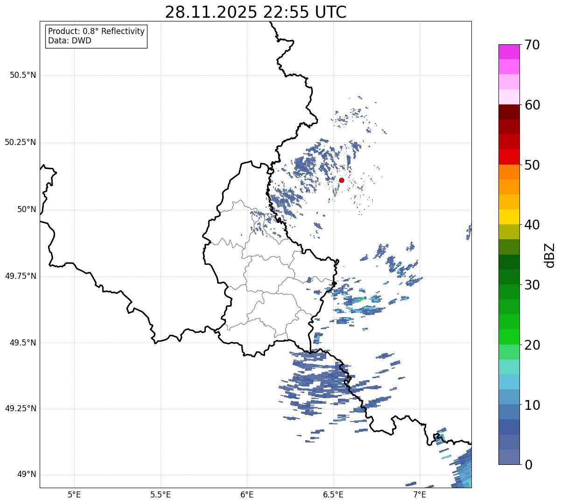Click the 49.25°N latitude label
The width and height of the screenshot is (561, 504).
tap(21, 408)
